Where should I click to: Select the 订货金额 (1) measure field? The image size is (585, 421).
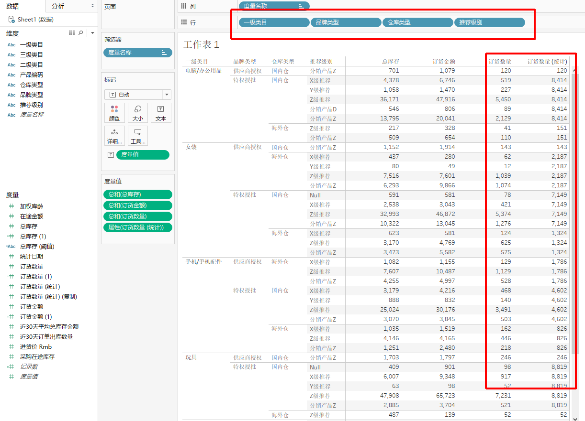point(36,317)
